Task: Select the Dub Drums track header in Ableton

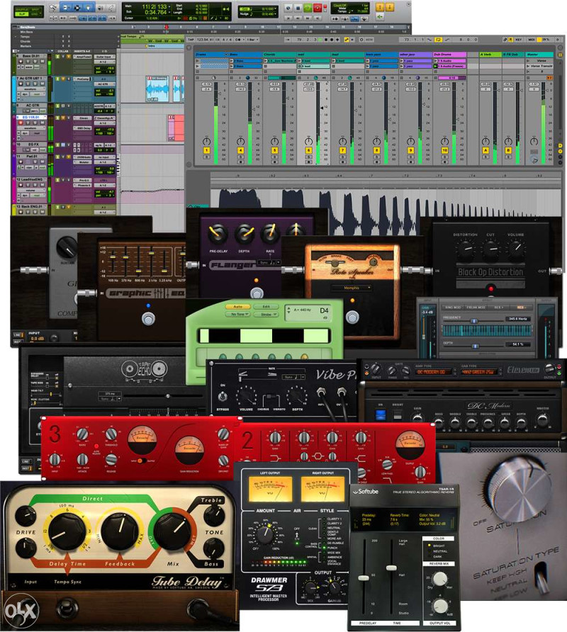Action: point(449,55)
